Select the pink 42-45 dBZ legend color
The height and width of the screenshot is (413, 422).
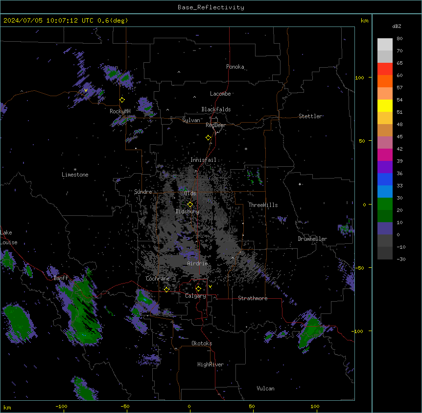(x=385, y=143)
